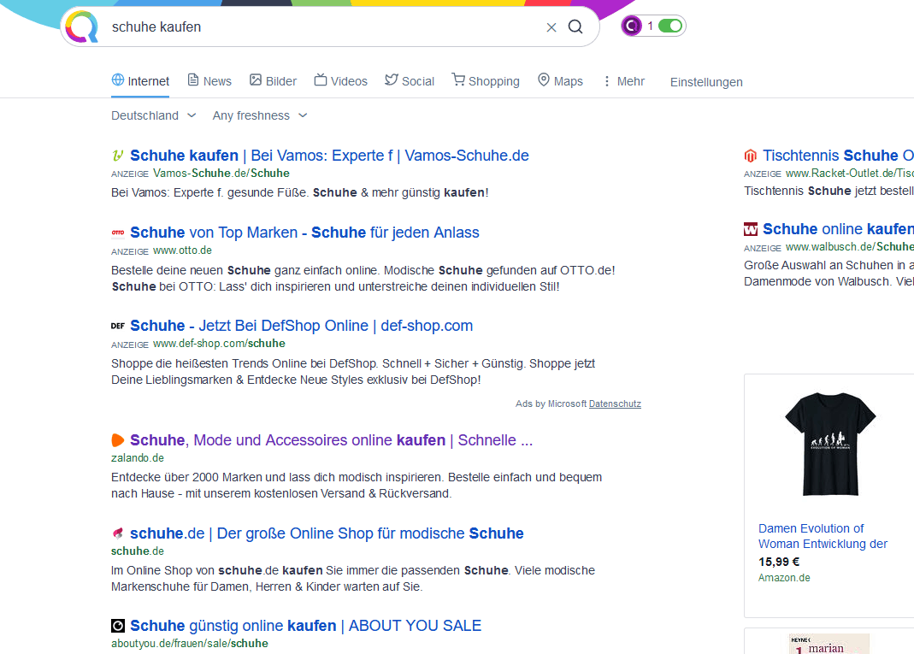914x654 pixels.
Task: Open the Datenschutz link
Action: (615, 404)
